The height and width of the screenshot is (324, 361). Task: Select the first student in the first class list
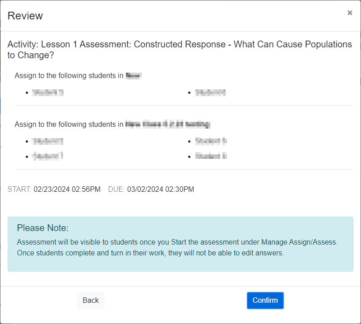coord(47,92)
